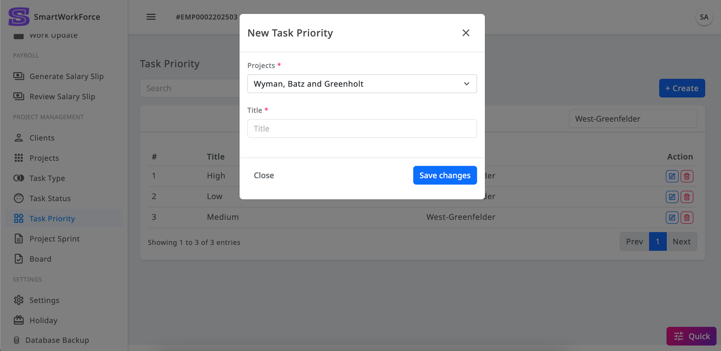721x351 pixels.
Task: Toggle the hamburger menu icon
Action: pyautogui.click(x=151, y=17)
